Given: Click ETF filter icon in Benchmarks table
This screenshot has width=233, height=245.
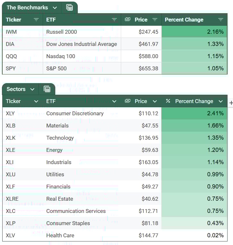Looking at the screenshot, I should tap(114, 20).
